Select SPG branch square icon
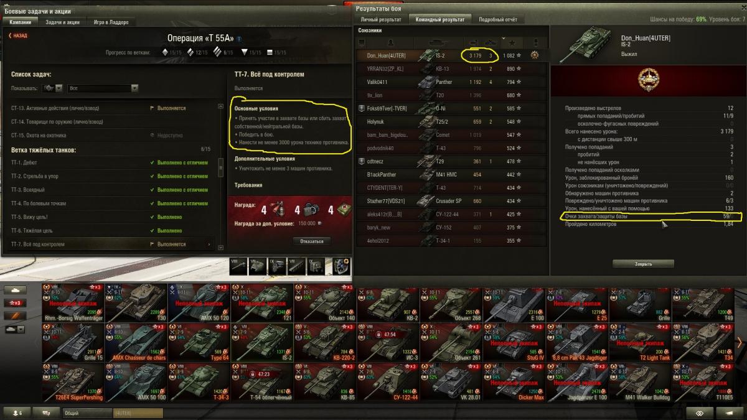Screen dimensions: 747x420 click(x=270, y=52)
